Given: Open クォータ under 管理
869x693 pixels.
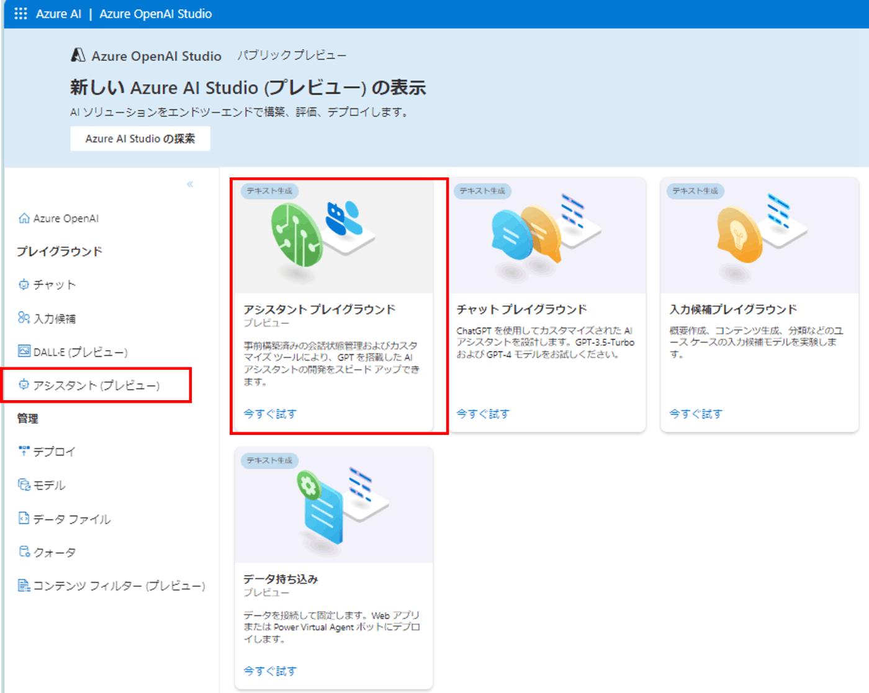Looking at the screenshot, I should [x=47, y=552].
